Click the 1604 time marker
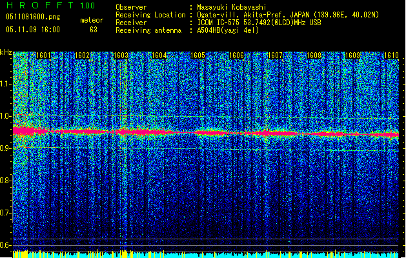Viewport: 406px width, 258px height. pyautogui.click(x=159, y=55)
